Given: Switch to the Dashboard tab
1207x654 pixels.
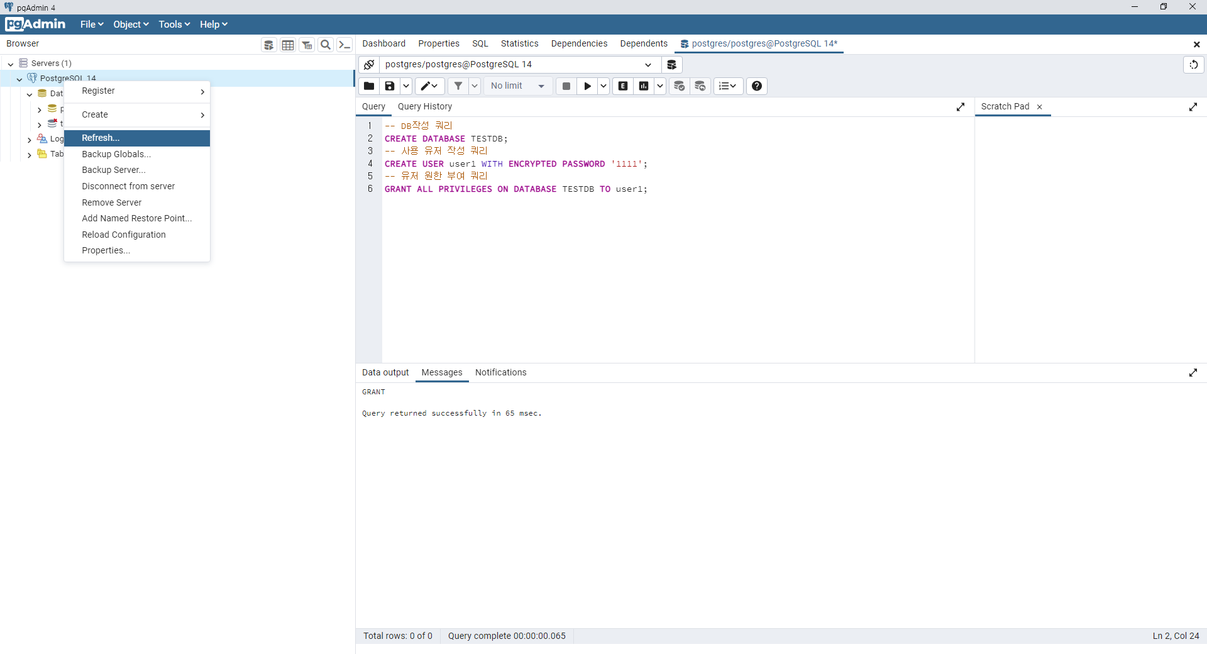Looking at the screenshot, I should tap(383, 44).
